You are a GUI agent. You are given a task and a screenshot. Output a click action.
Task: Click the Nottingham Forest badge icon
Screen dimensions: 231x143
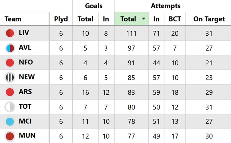point(10,63)
